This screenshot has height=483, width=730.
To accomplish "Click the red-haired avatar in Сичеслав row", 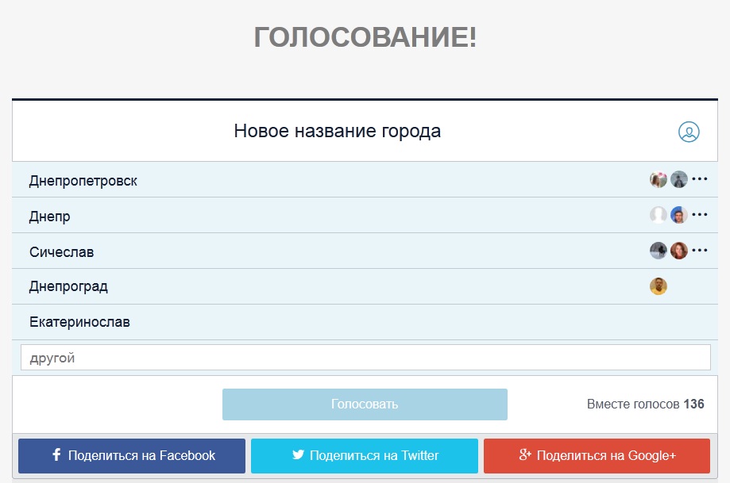I will (x=678, y=251).
